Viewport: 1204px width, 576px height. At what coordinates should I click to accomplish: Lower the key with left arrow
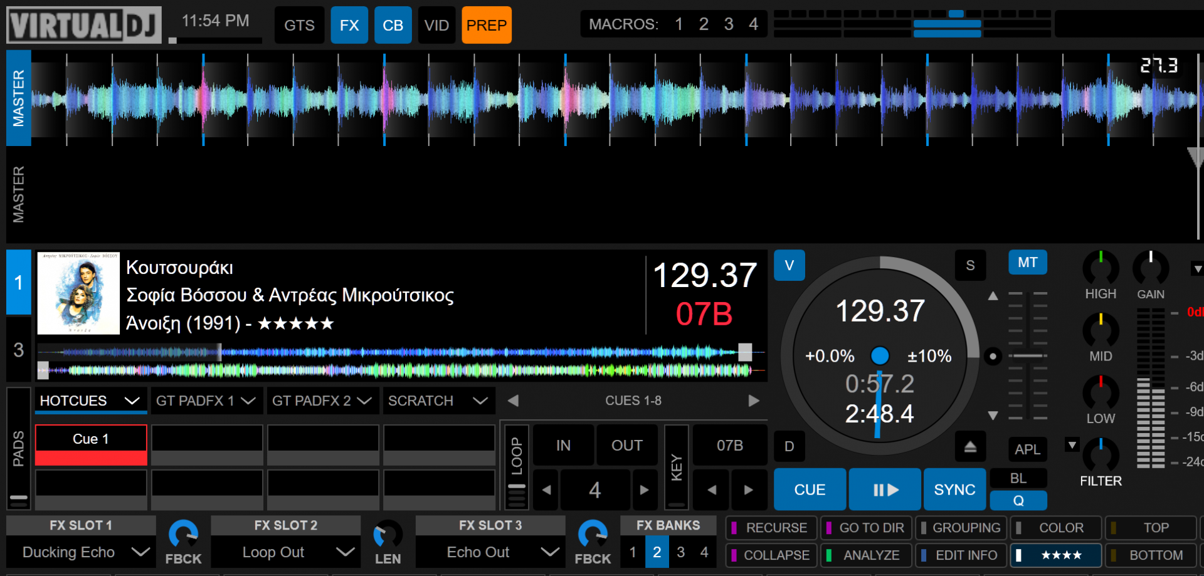point(712,490)
